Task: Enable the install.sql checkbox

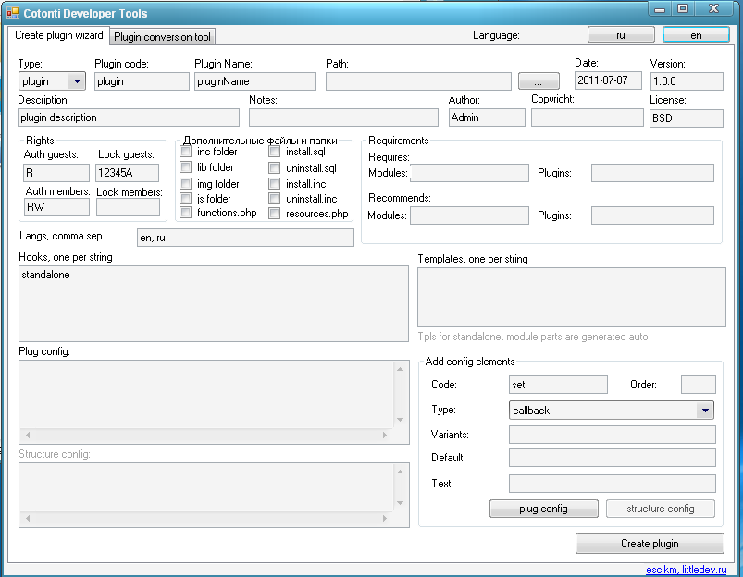Action: tap(275, 152)
